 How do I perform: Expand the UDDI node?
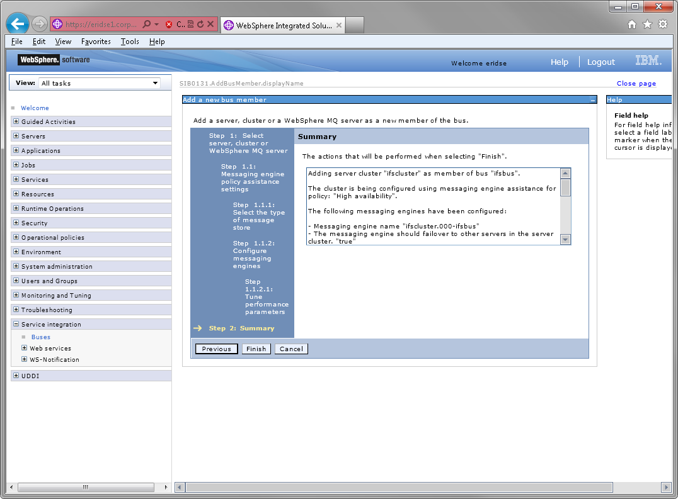(x=16, y=376)
